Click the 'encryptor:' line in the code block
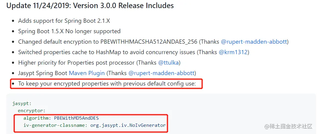This screenshot has height=134, width=317. pyautogui.click(x=32, y=111)
